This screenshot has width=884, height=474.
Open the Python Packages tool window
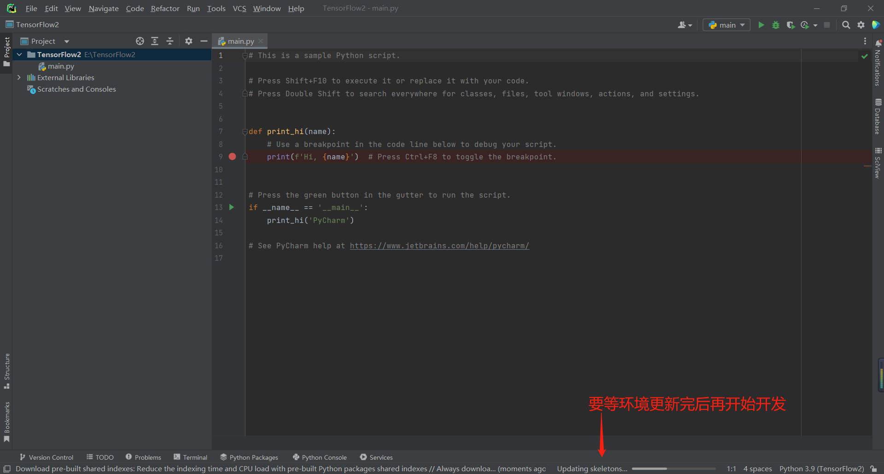[249, 457]
